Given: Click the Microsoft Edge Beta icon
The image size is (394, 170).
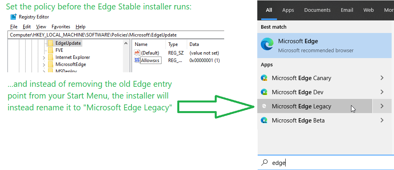Looking at the screenshot, I should 264,121.
